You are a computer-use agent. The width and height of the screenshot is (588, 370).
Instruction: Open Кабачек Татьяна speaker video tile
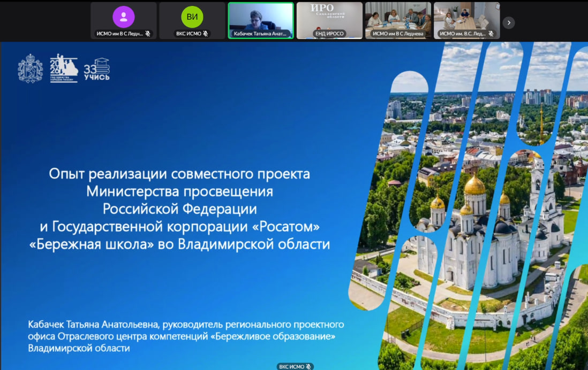click(x=261, y=21)
